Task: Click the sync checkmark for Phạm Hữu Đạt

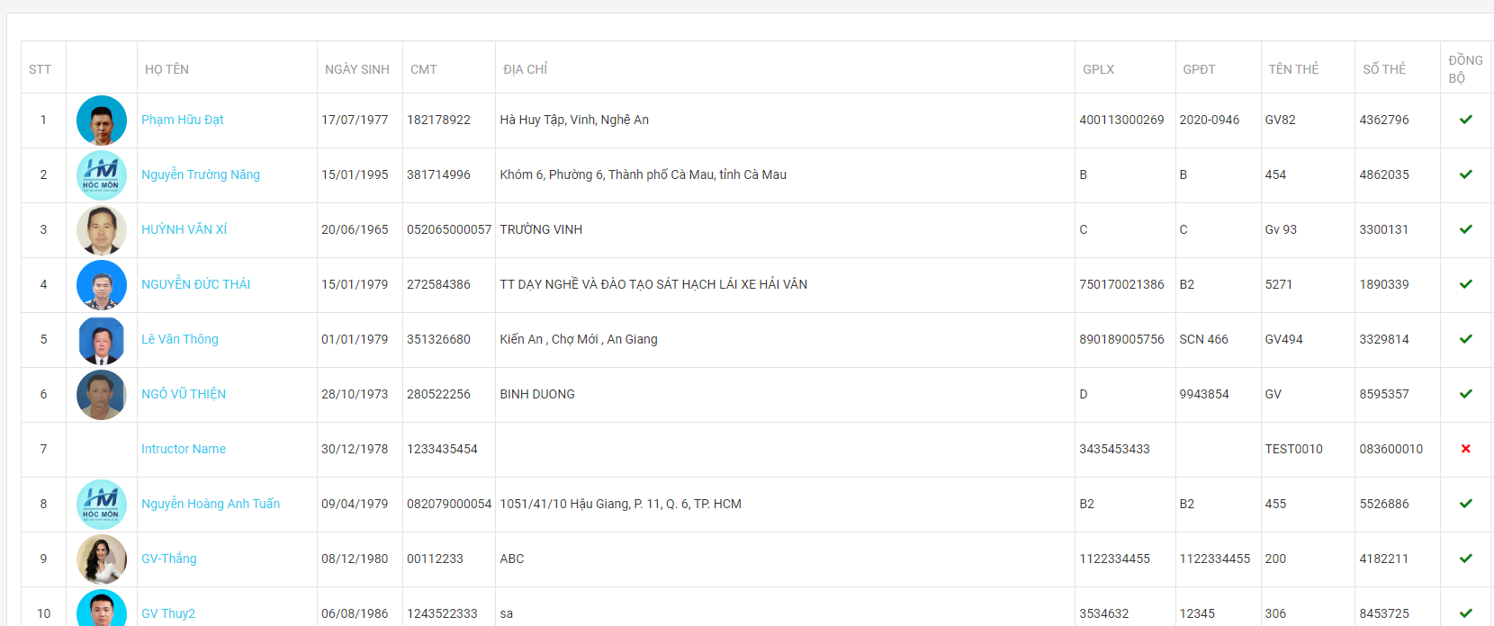Action: [1465, 120]
